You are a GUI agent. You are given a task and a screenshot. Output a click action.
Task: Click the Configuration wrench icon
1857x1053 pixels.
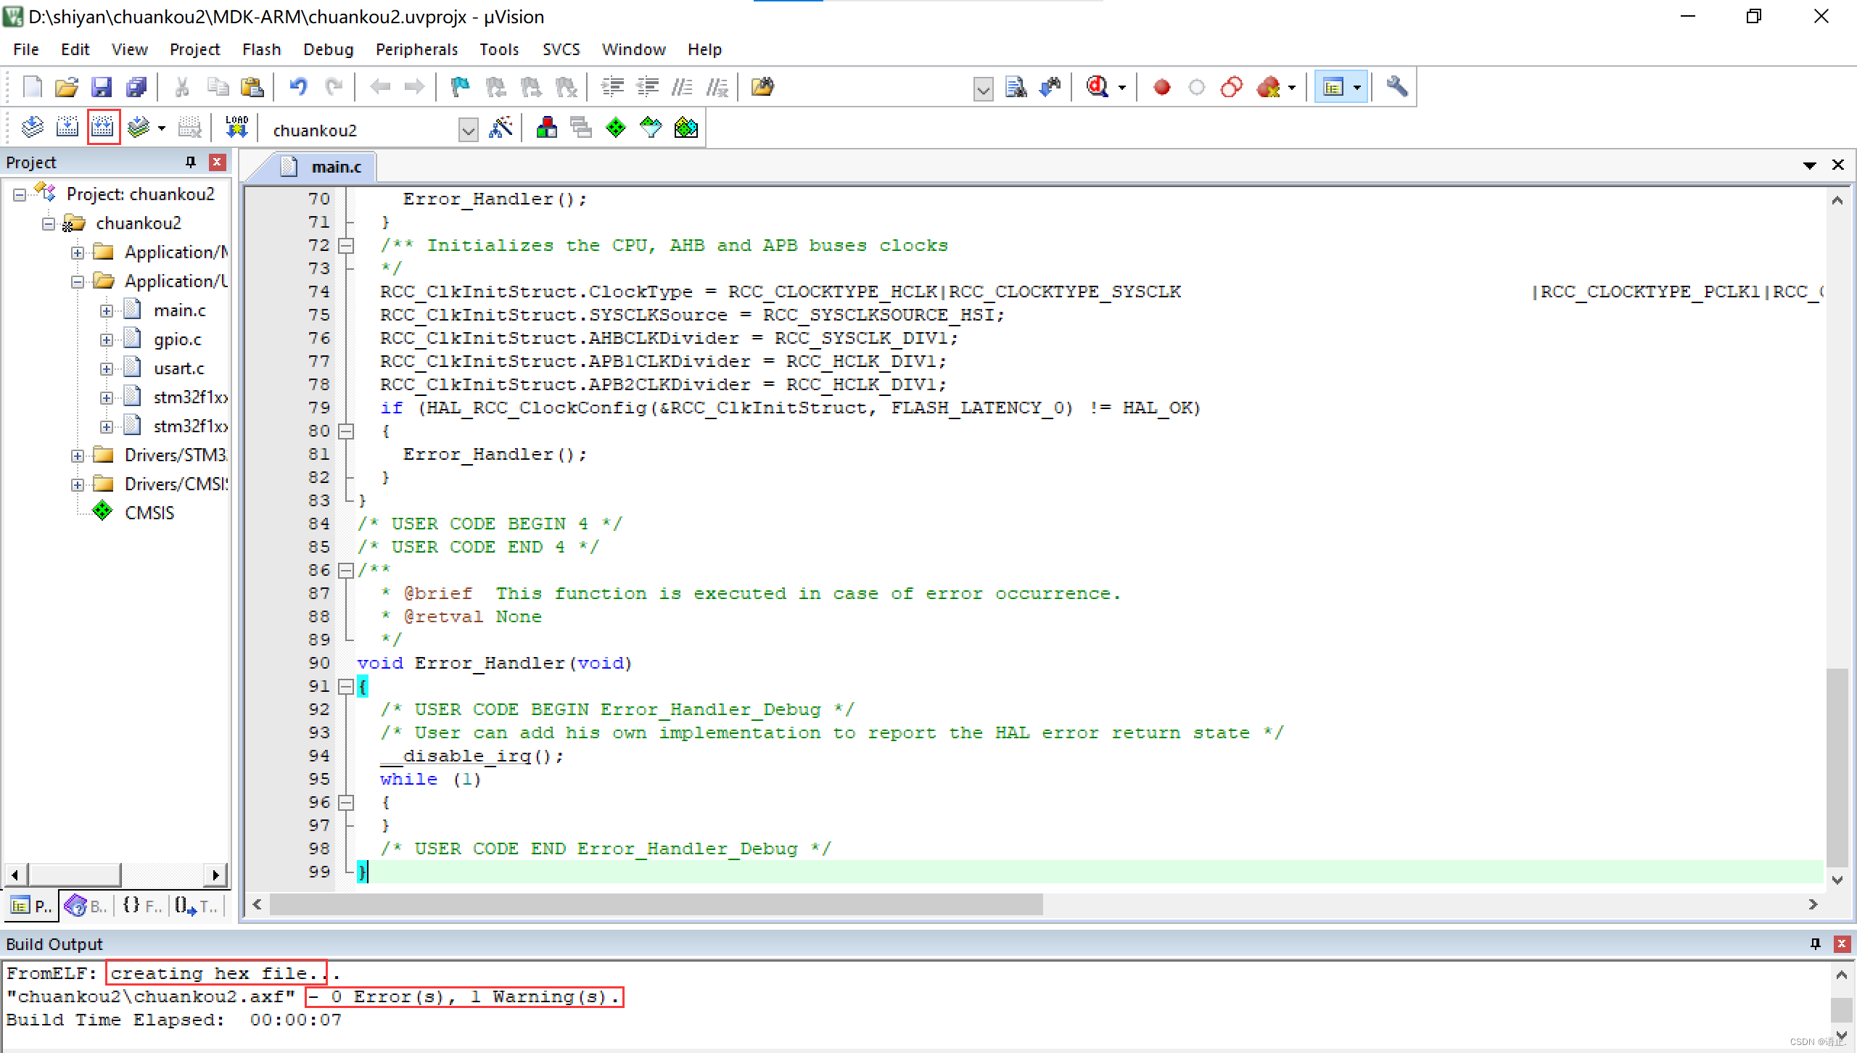click(1396, 88)
